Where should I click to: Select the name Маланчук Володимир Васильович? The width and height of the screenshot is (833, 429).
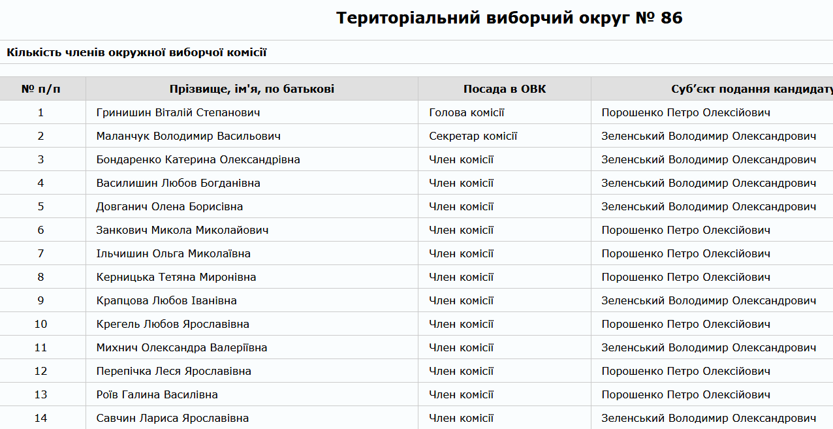pos(188,136)
